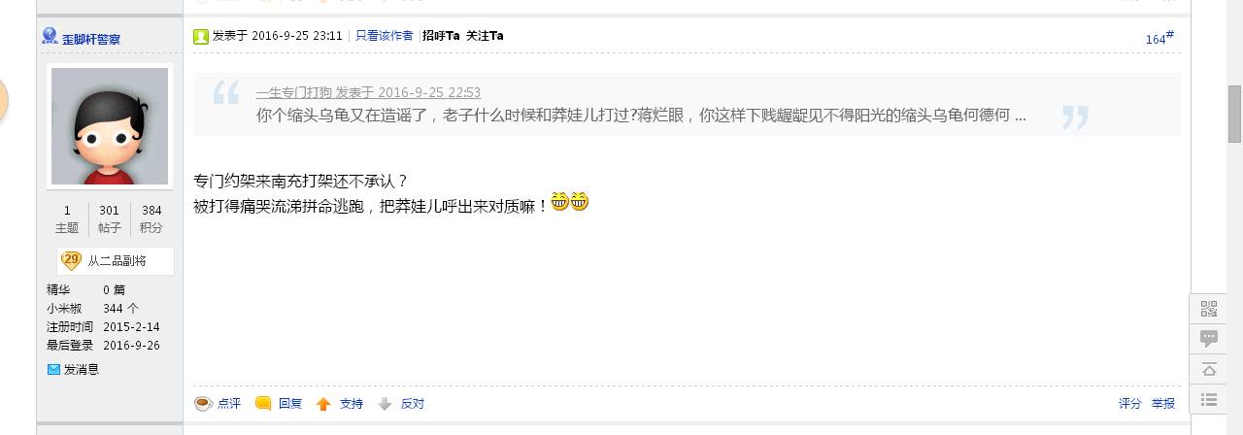Open the chat bubble quick-reply icon
This screenshot has height=435, width=1243.
point(1209,339)
